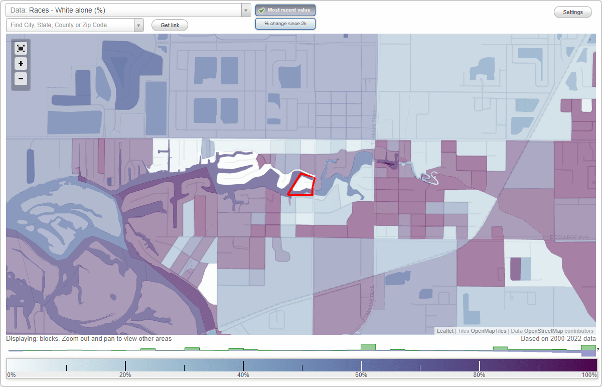Zoom out with the minus button

click(21, 78)
